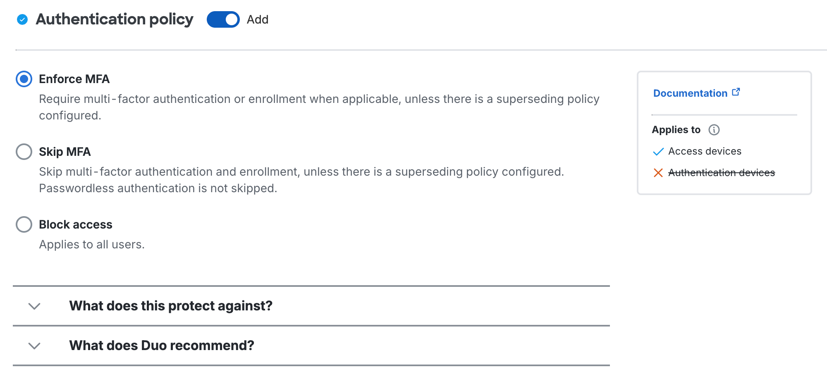Open the Documentation link
The height and width of the screenshot is (379, 827).
click(690, 93)
